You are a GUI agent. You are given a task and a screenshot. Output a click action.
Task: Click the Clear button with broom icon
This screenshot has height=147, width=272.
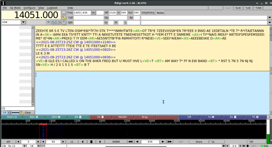coord(26,113)
